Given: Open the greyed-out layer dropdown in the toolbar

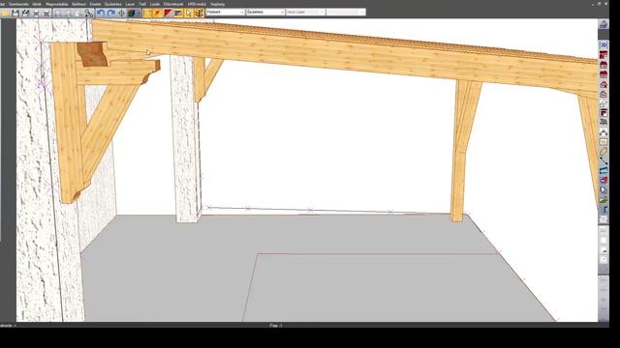Looking at the screenshot, I should click(x=305, y=13).
